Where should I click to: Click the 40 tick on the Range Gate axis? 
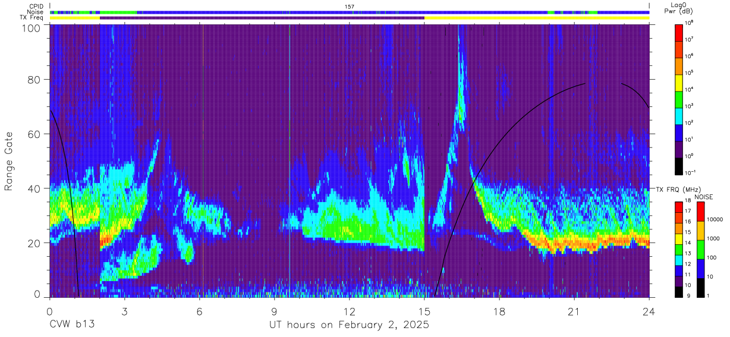tap(35, 188)
